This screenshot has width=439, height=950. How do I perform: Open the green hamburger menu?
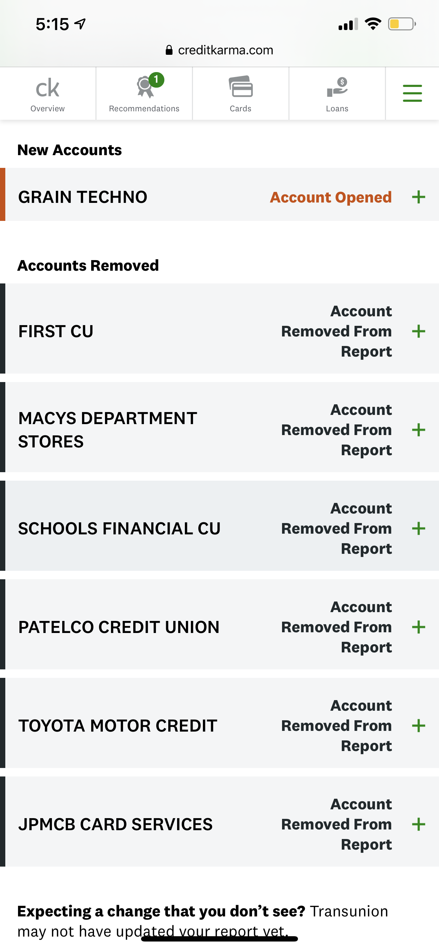tap(412, 93)
